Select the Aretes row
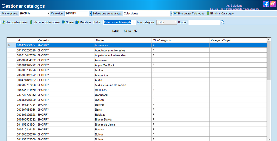Viewport: 277px width, 141px height. coord(137,70)
